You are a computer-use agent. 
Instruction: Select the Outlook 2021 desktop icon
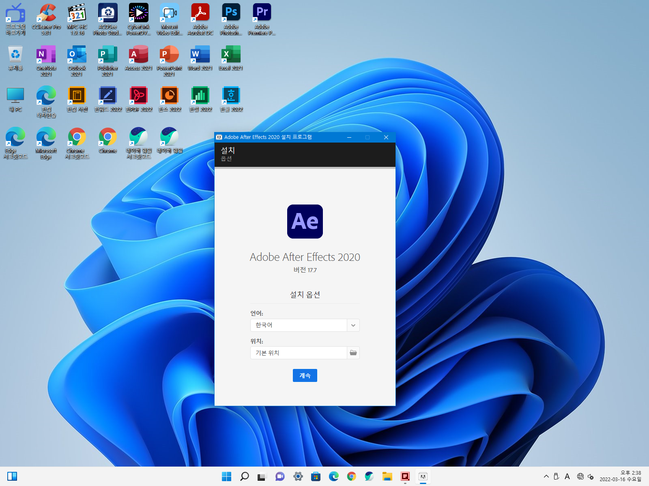[x=77, y=61]
